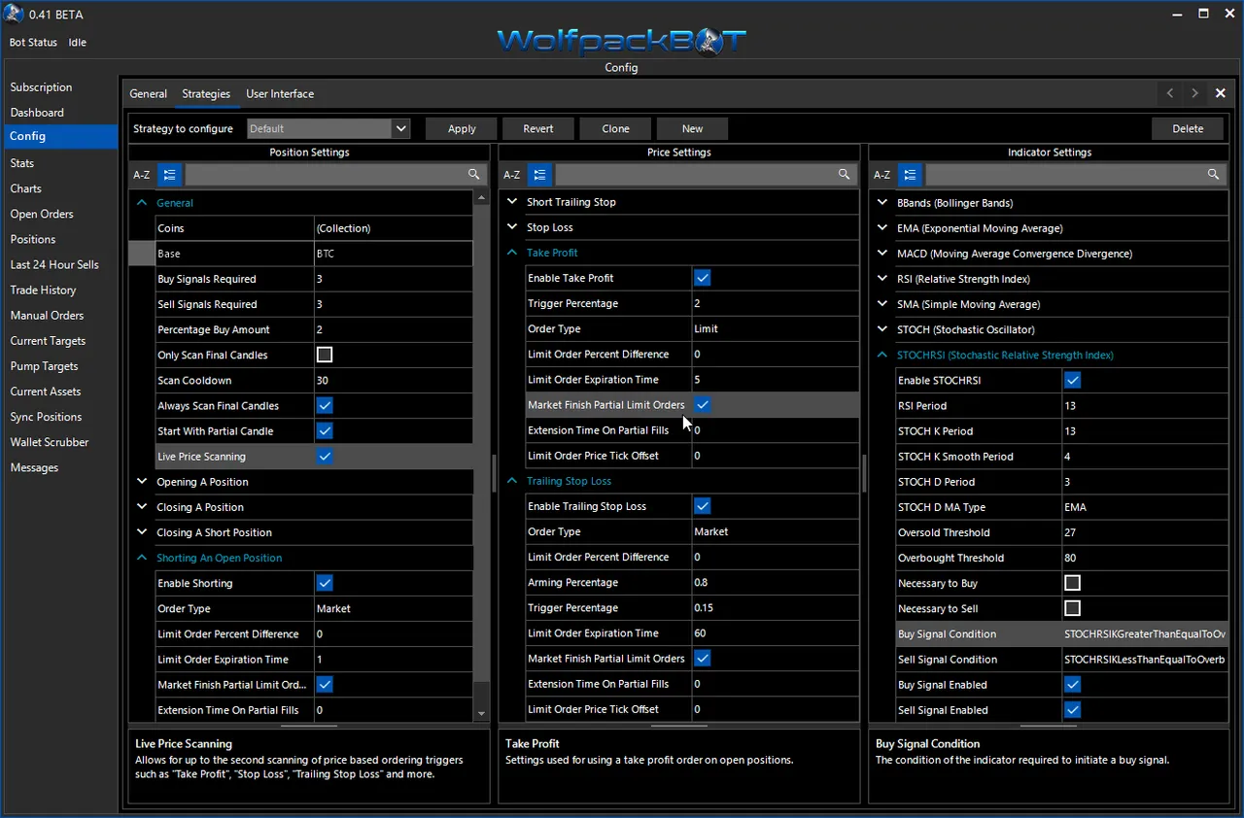Check Necessary to Sell box

click(1072, 608)
